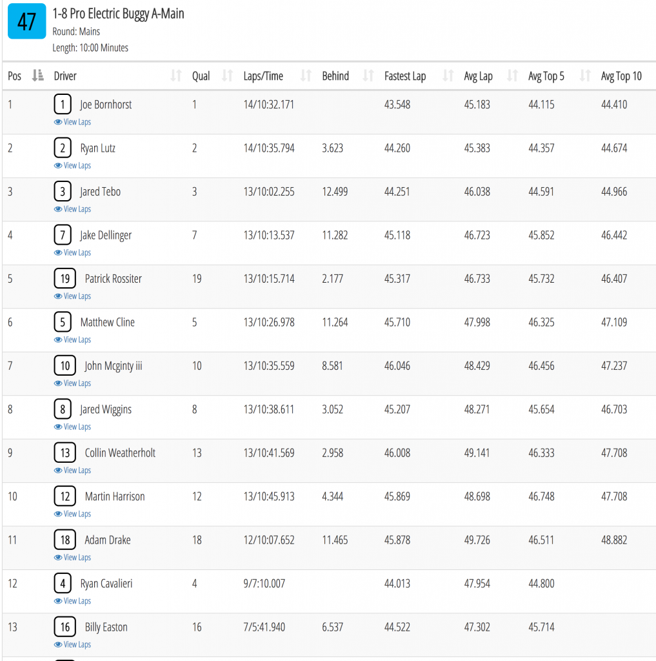Image resolution: width=656 pixels, height=661 pixels.
Task: Click driver name Ryan Cavalieri
Action: click(106, 584)
